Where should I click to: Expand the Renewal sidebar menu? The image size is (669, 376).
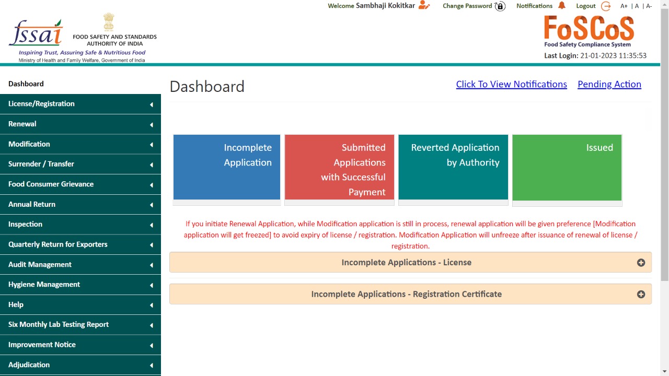(80, 124)
